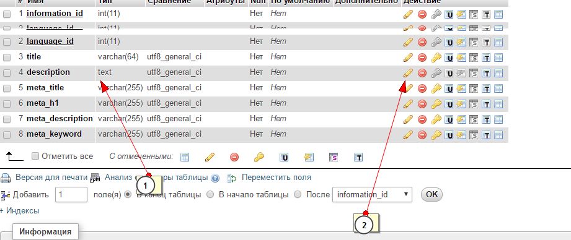Click 'varchar(255)' in meta_h1 row
This screenshot has width=571, height=240.
tap(120, 103)
